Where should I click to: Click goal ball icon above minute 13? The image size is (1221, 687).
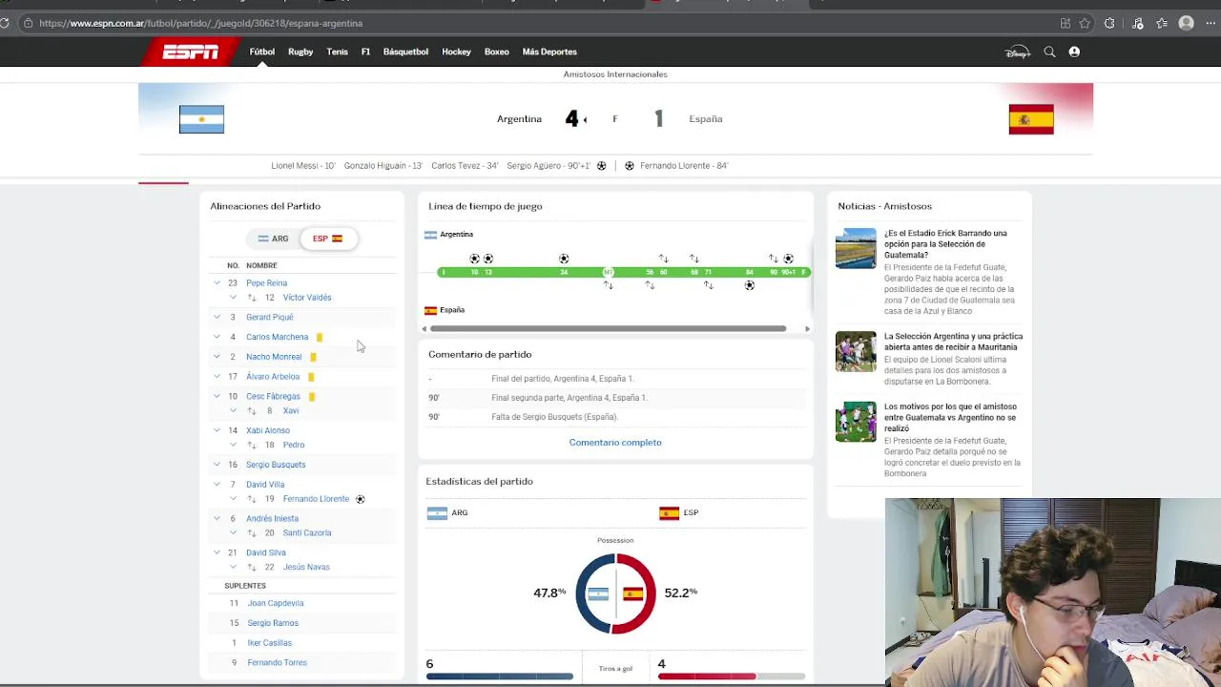[488, 259]
